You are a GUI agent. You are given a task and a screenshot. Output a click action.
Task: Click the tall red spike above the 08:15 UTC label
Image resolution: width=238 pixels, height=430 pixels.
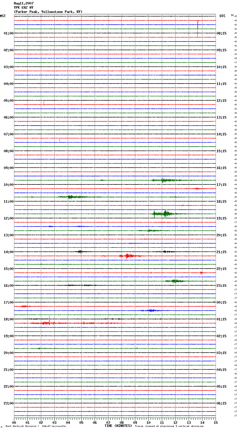tap(198, 28)
